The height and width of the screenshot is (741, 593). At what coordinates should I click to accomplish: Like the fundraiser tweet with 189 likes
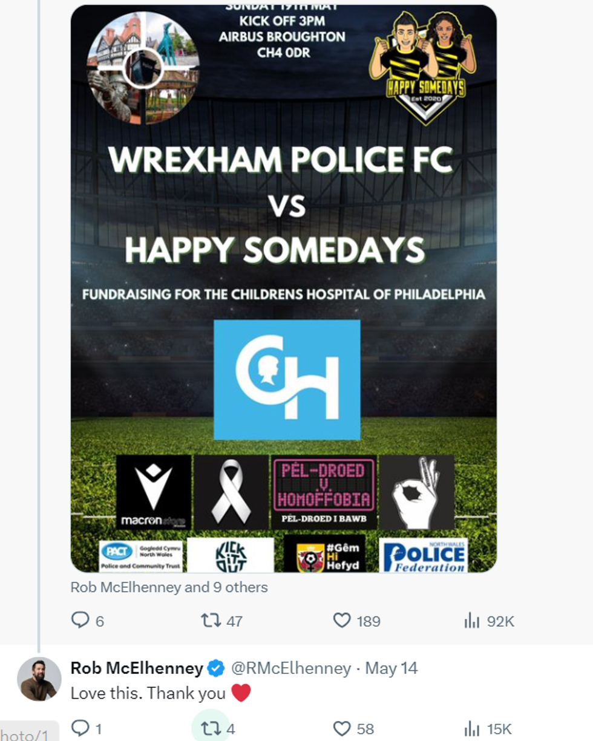click(x=342, y=621)
